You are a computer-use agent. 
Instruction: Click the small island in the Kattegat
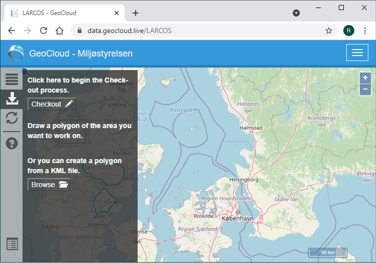tap(192, 128)
